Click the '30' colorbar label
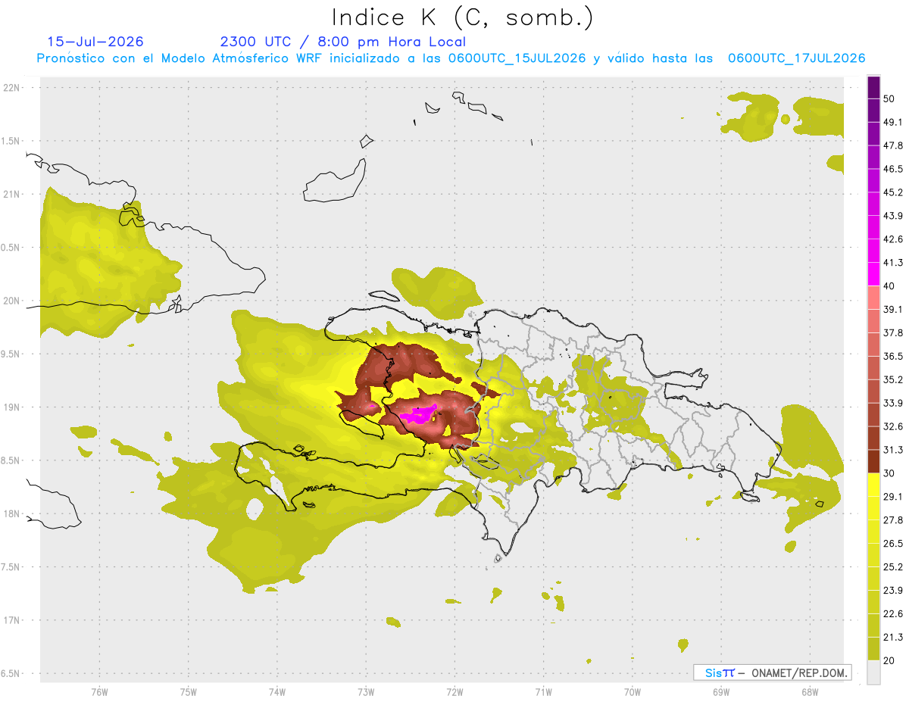Screen dimensions: 909x702 [x=889, y=473]
